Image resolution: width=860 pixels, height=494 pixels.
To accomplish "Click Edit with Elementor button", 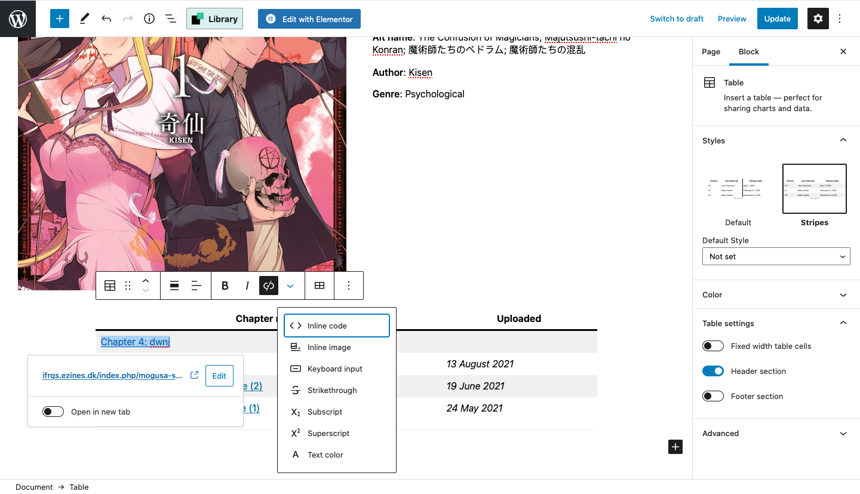I will 309,19.
